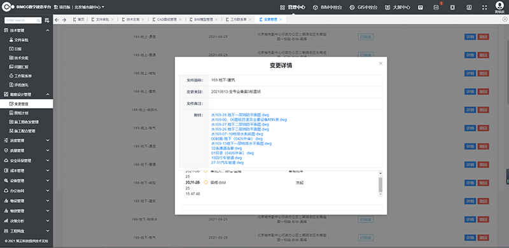509x248 pixels.
Task: Switch to the 技术交底 tab
Action: [131, 20]
